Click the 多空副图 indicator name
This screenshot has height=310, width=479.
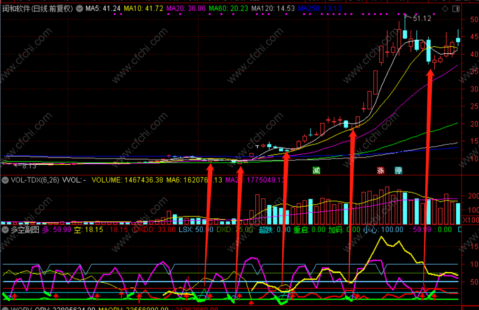click(x=25, y=230)
